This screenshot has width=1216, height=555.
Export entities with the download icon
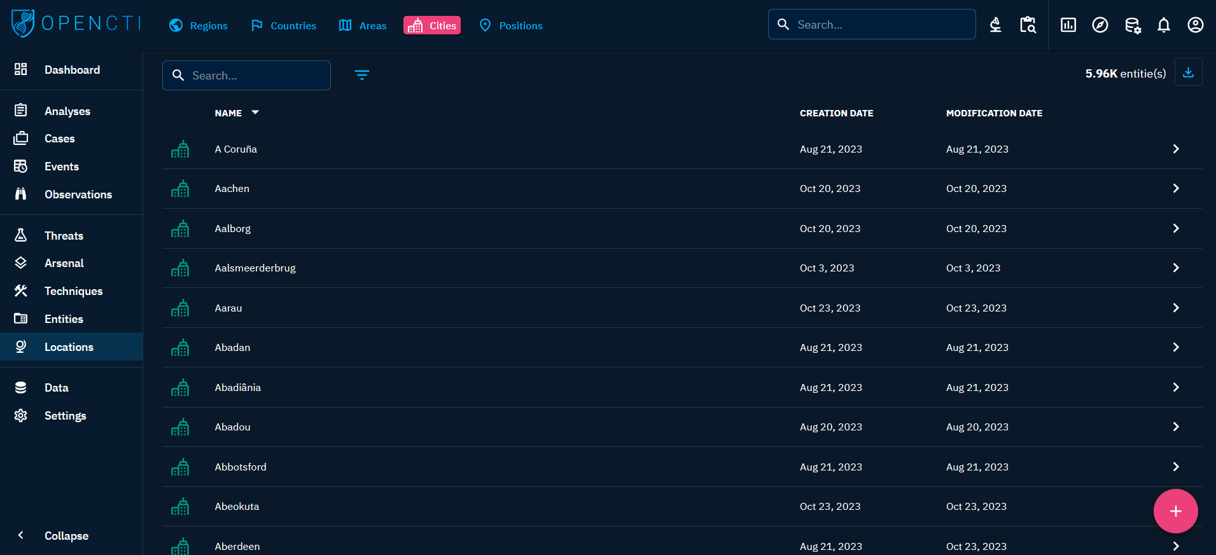(x=1187, y=72)
